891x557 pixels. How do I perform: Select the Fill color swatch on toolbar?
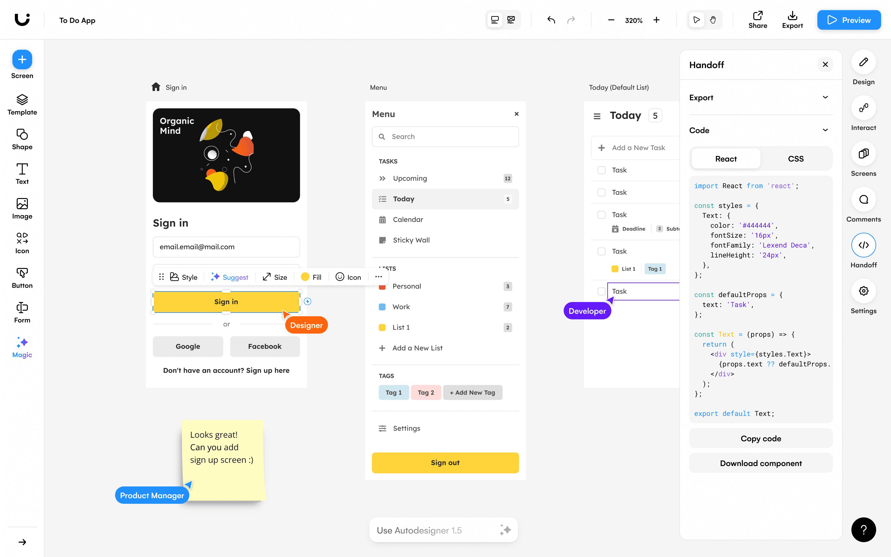tap(305, 277)
